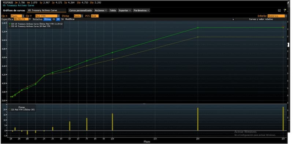293x144 pixels.
Task: Select the 20Y data point on green curve
Action: point(198,28)
